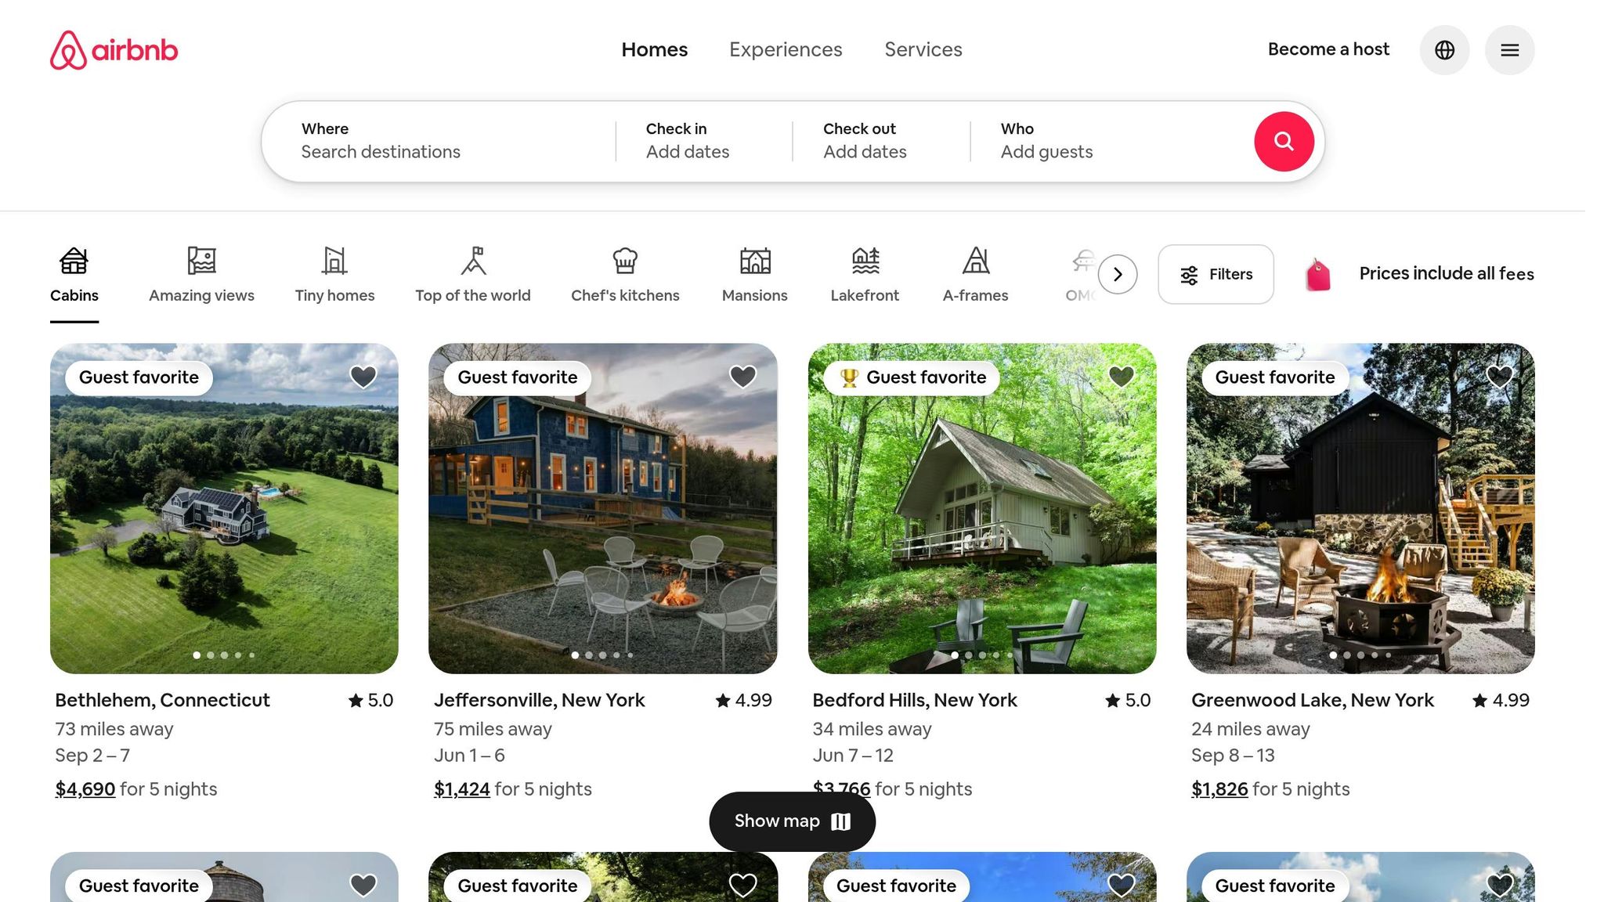
Task: Click the Greenwood Lake photo carousel dots
Action: (x=1360, y=655)
